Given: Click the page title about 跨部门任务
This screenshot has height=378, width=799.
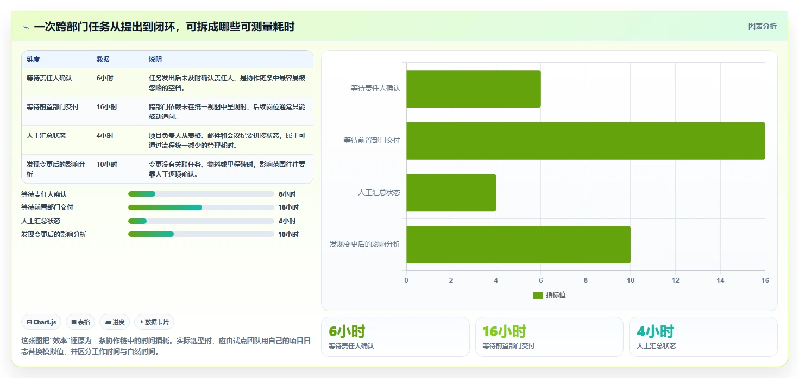Looking at the screenshot, I should click(164, 27).
